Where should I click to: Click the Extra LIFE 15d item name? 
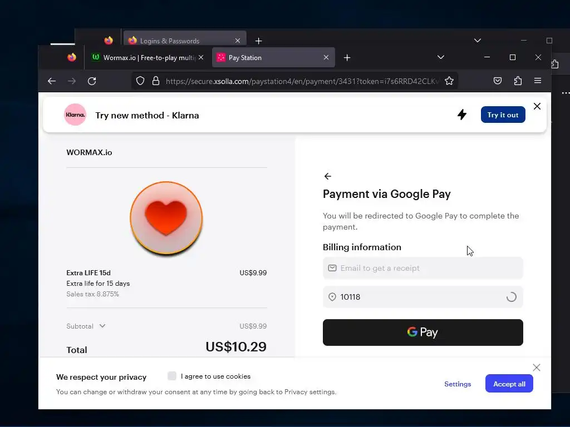(x=89, y=272)
